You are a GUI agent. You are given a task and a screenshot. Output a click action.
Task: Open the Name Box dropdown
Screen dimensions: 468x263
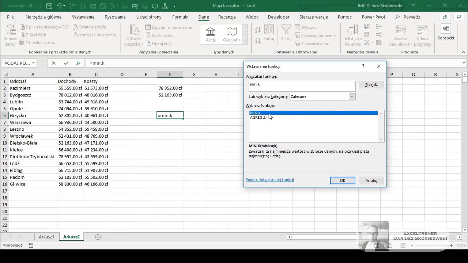click(x=33, y=63)
